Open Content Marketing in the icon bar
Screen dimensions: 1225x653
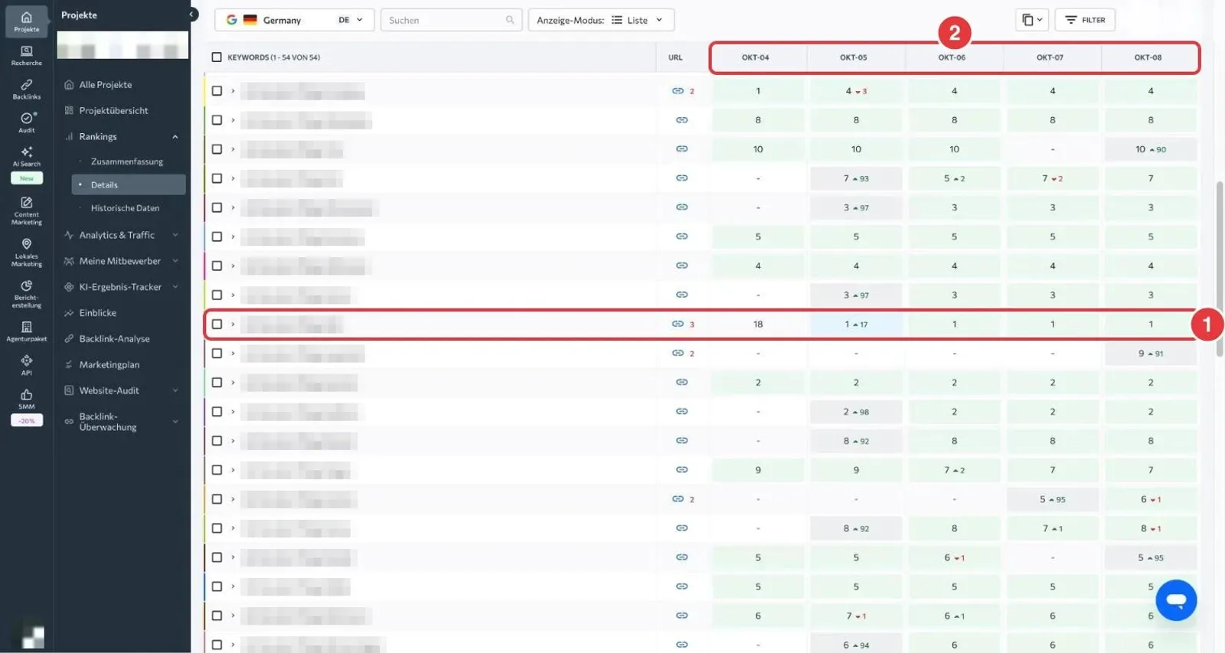(26, 211)
